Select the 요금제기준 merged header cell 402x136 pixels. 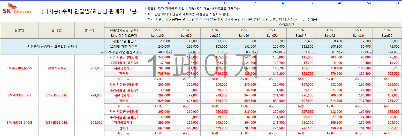[x=287, y=25]
